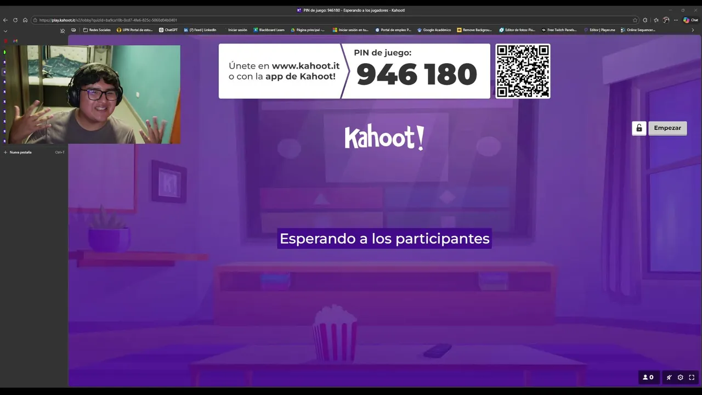Open the browser profile avatar
702x395 pixels.
pos(666,20)
